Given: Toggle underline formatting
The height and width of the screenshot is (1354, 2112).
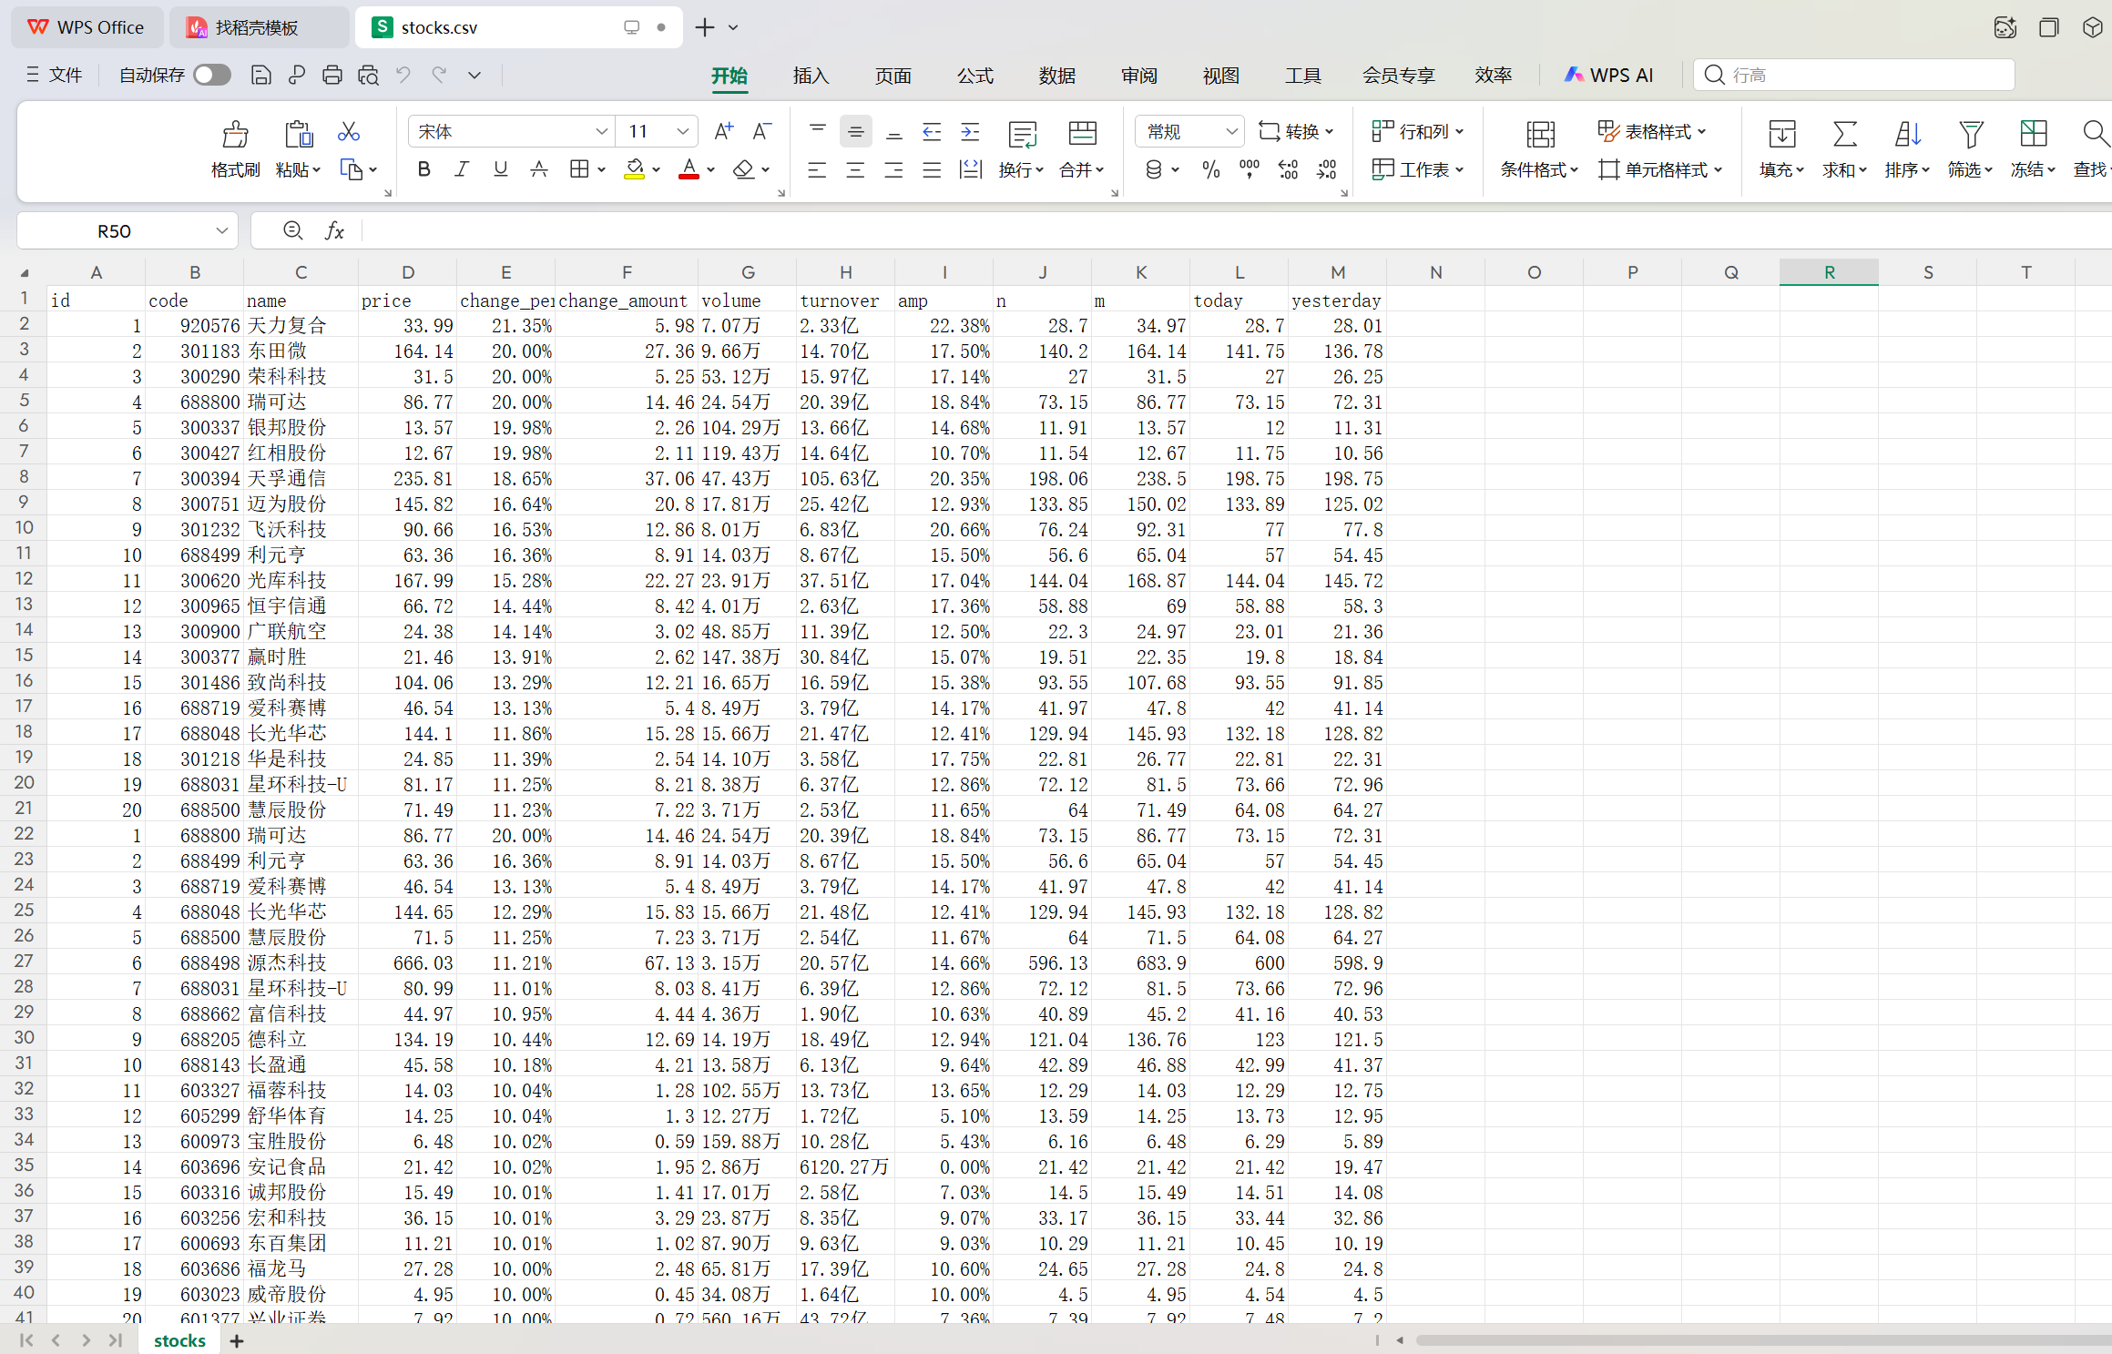Looking at the screenshot, I should tap(500, 169).
